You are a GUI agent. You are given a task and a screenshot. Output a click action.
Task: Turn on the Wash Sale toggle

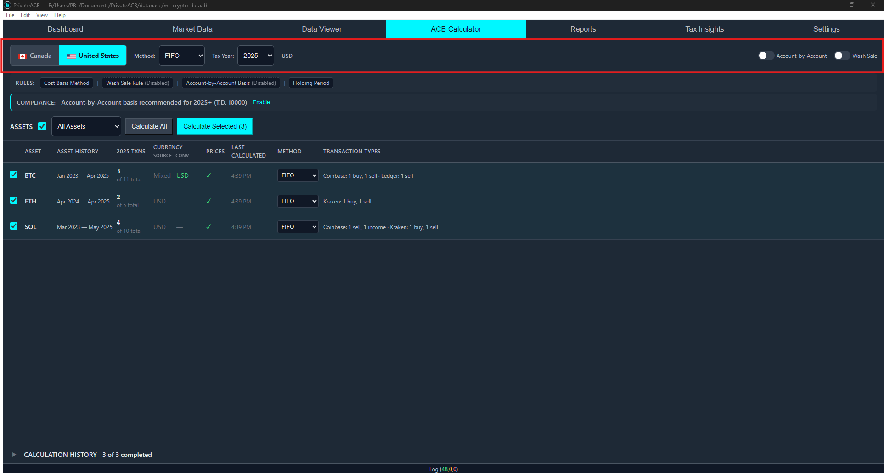coord(841,56)
